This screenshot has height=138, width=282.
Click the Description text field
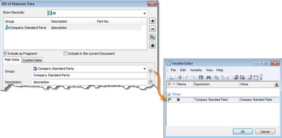click(x=89, y=82)
